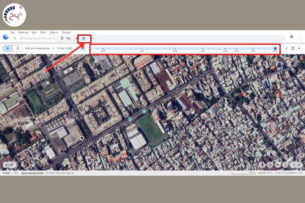Viewport: 305px width, 203px height.
Task: Open settings with the gear icon
Action: tap(292, 37)
